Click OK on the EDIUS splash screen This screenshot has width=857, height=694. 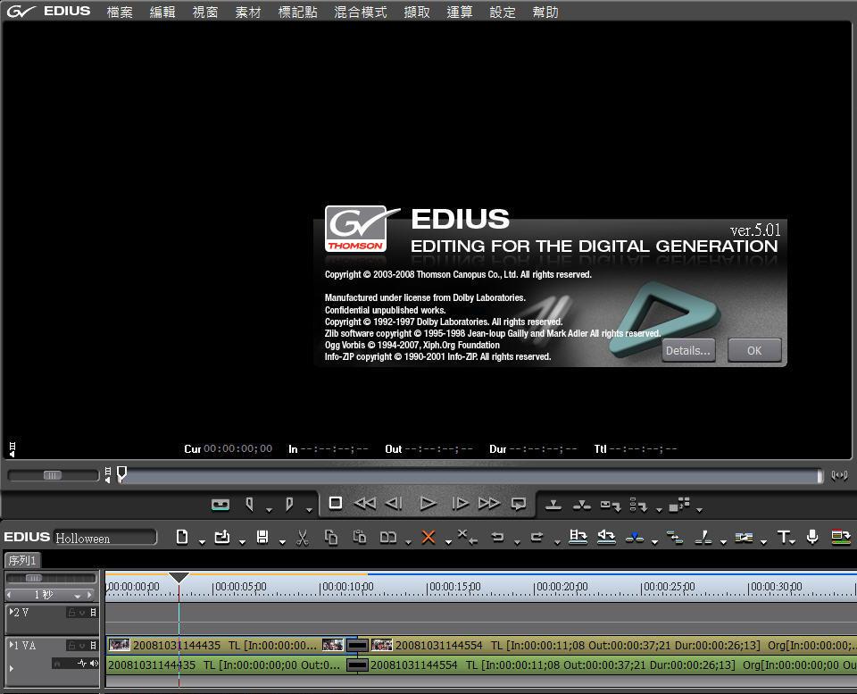[x=753, y=350]
